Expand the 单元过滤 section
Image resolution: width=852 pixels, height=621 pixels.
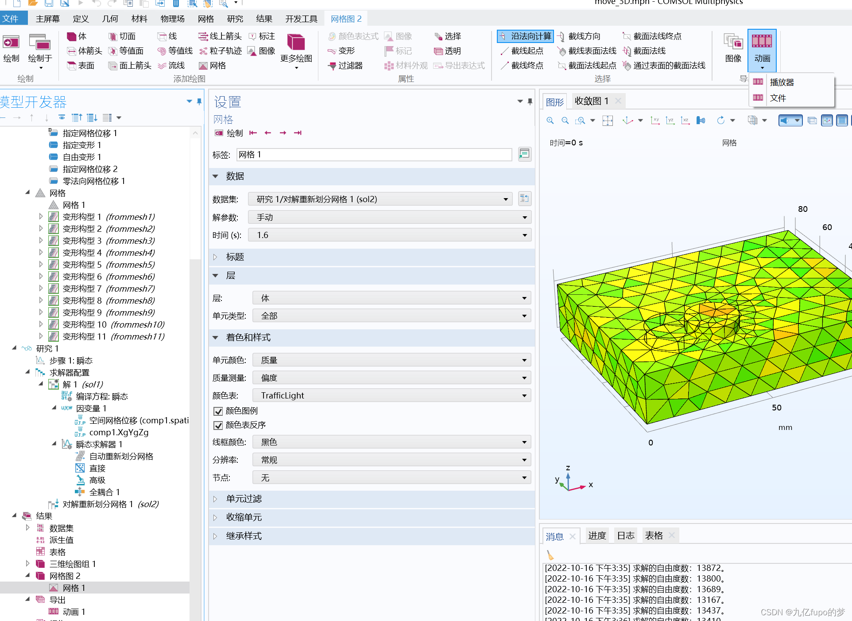tap(244, 499)
